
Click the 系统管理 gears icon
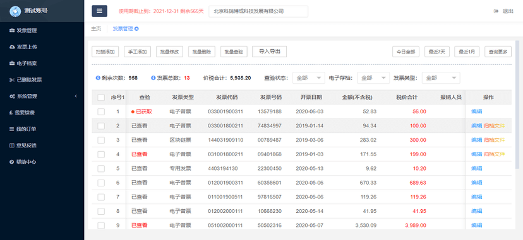pyautogui.click(x=11, y=96)
